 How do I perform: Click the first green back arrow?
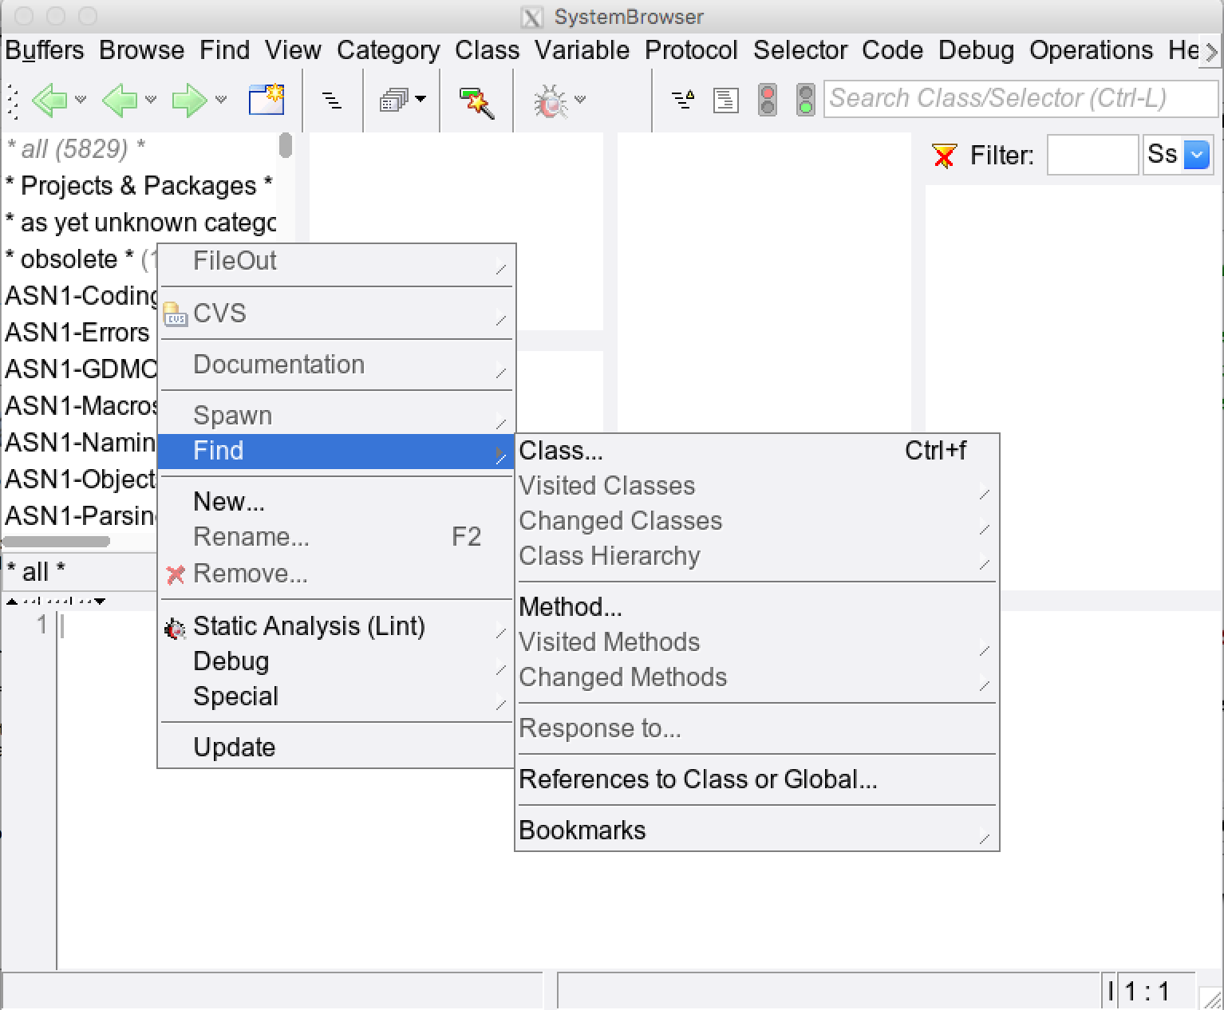click(49, 101)
